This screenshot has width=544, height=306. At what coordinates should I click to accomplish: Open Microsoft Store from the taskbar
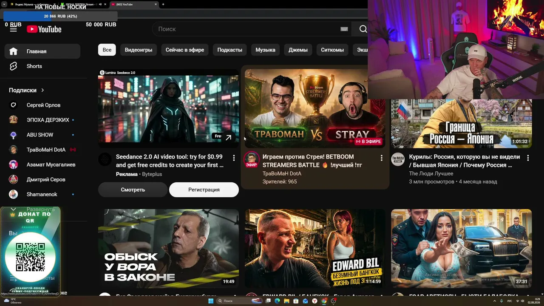coord(296,301)
